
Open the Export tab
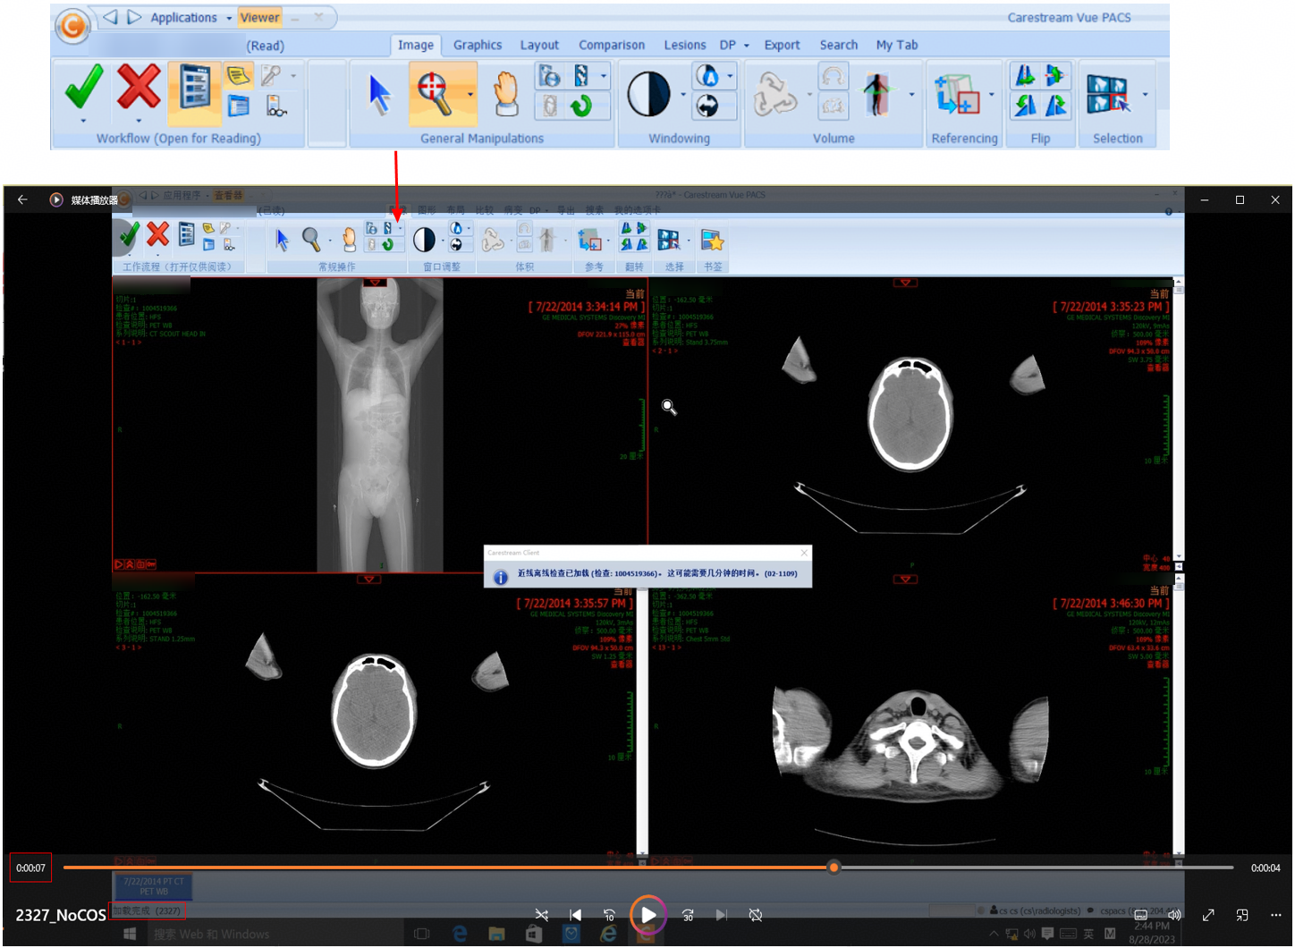click(x=783, y=45)
